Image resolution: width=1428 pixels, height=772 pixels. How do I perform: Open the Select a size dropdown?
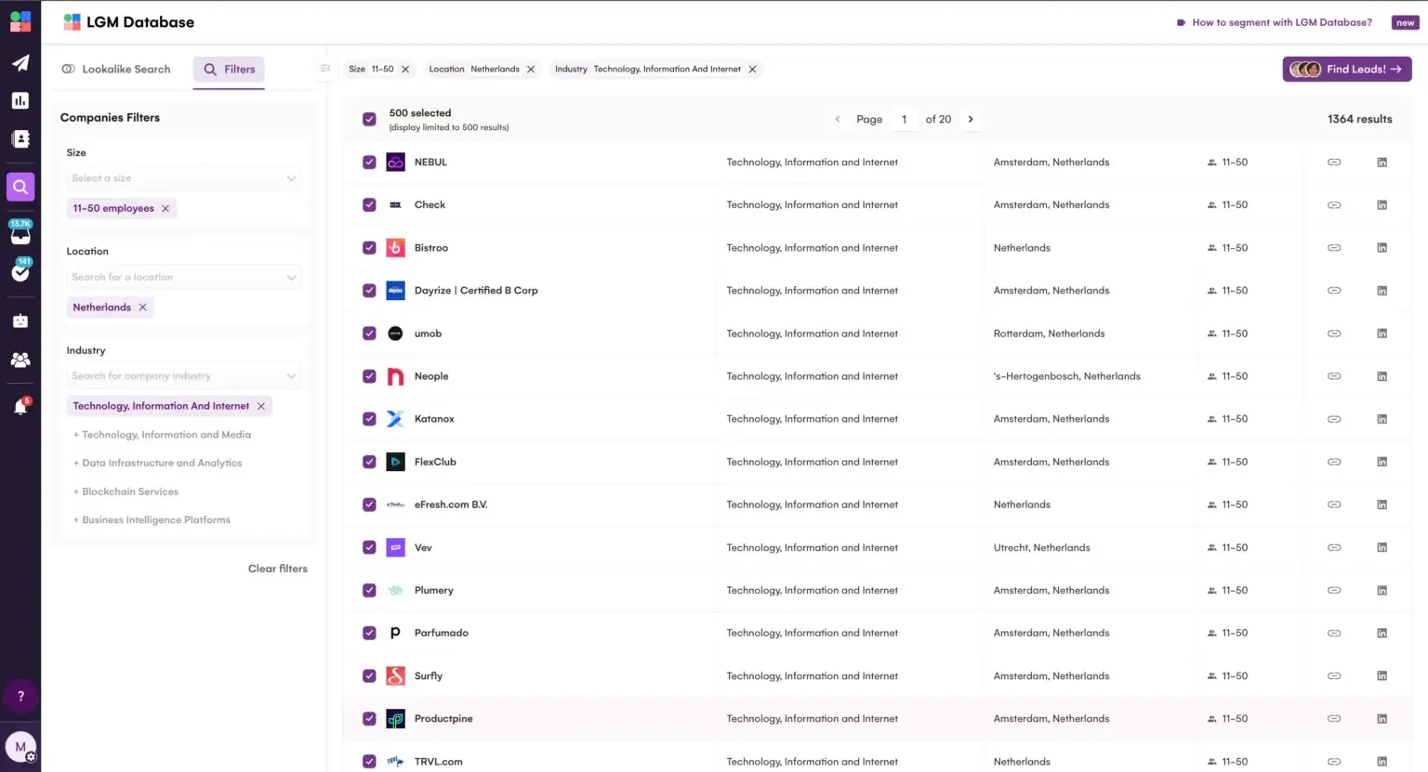click(184, 178)
